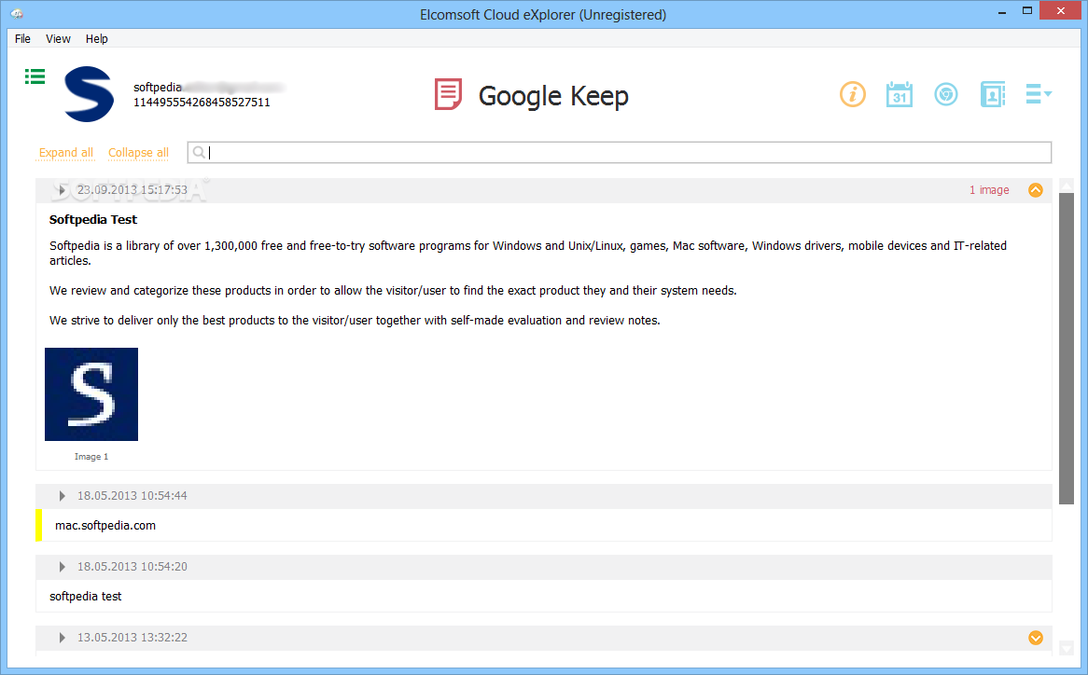Click the mac.softpedia.com note text
Viewport: 1088px width, 675px height.
(105, 525)
